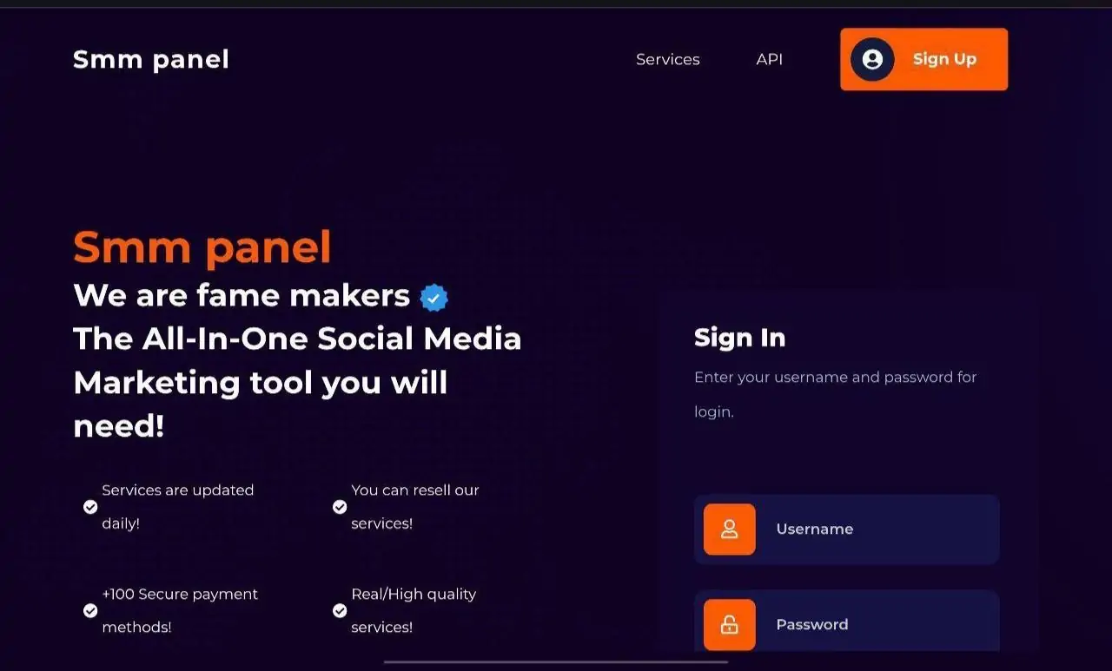Click the orange user icon beside Username
The height and width of the screenshot is (671, 1112).
coord(730,530)
